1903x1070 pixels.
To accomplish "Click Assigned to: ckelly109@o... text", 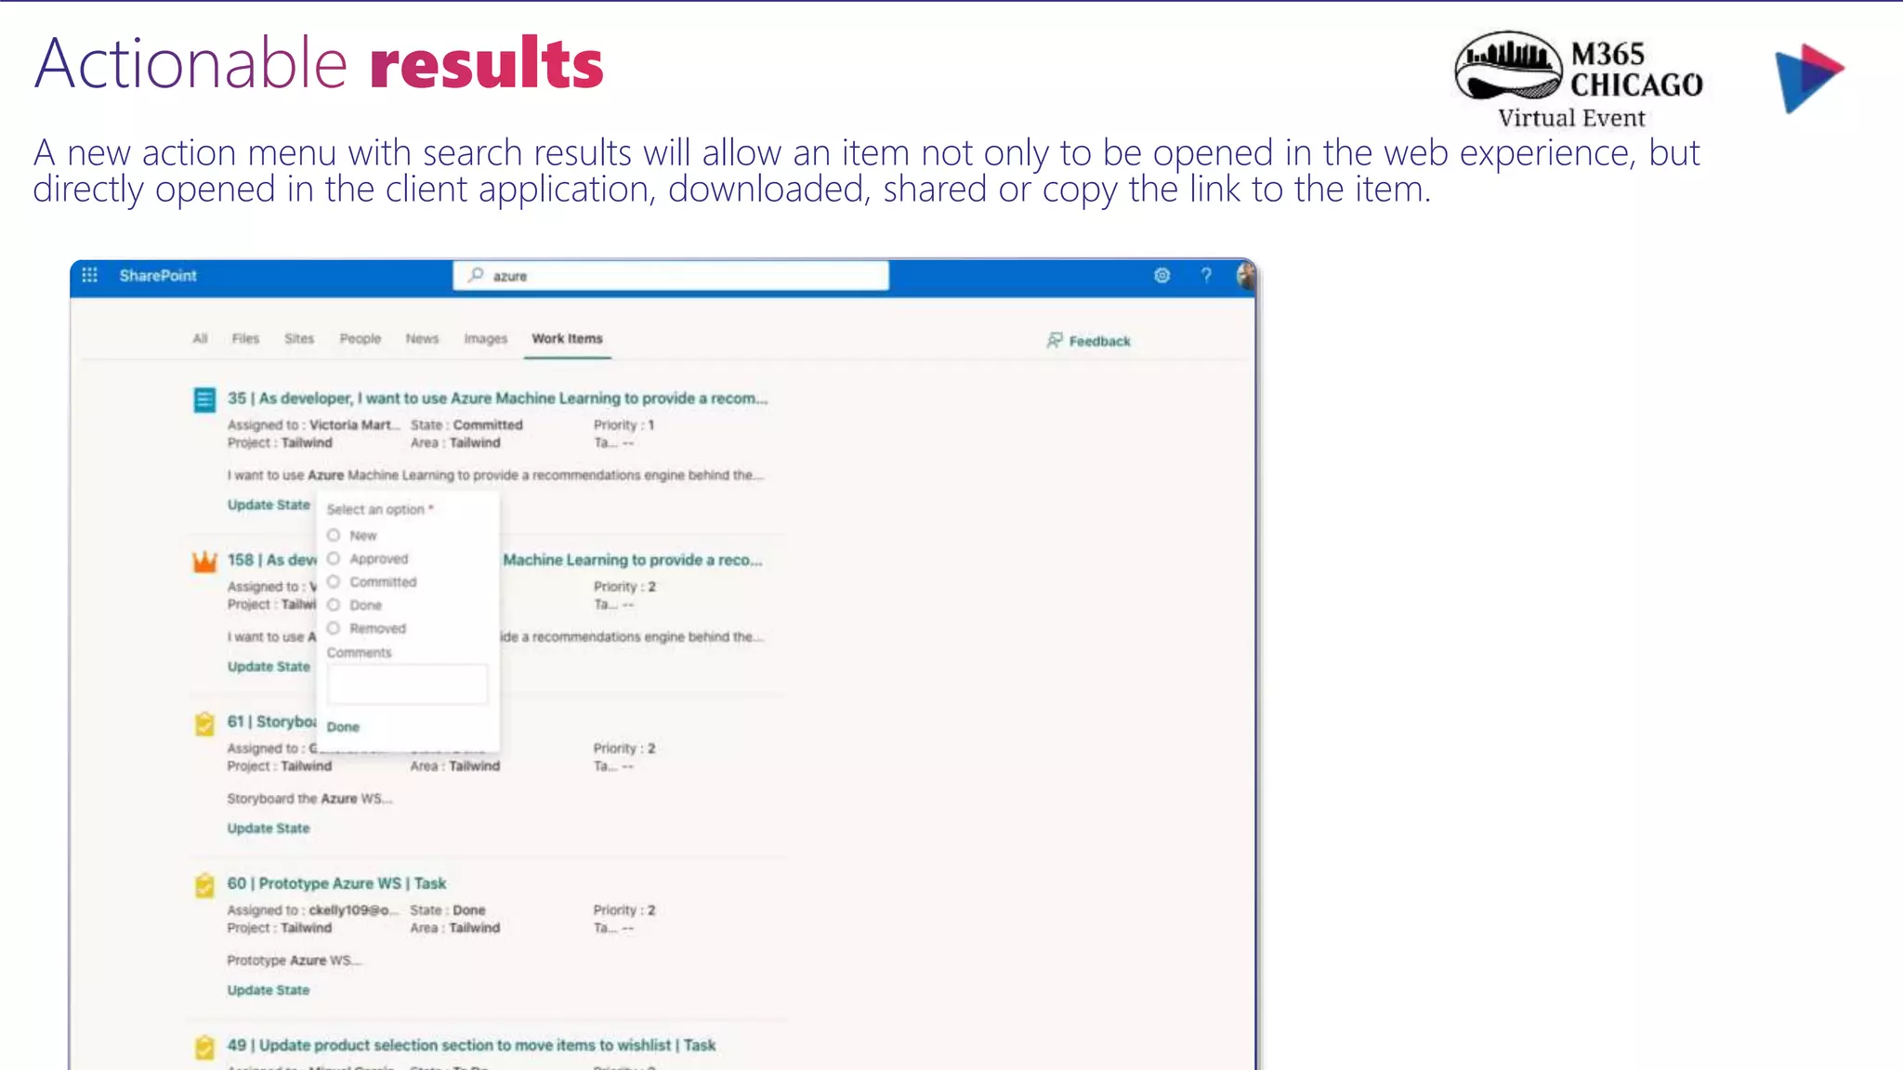I will click(313, 909).
